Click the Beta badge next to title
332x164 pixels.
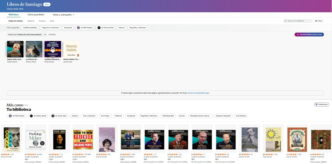(x=47, y=5)
